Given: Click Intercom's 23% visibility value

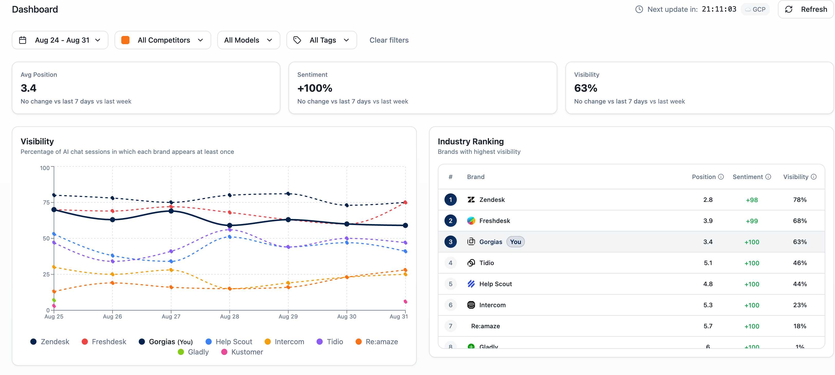Looking at the screenshot, I should pos(800,305).
